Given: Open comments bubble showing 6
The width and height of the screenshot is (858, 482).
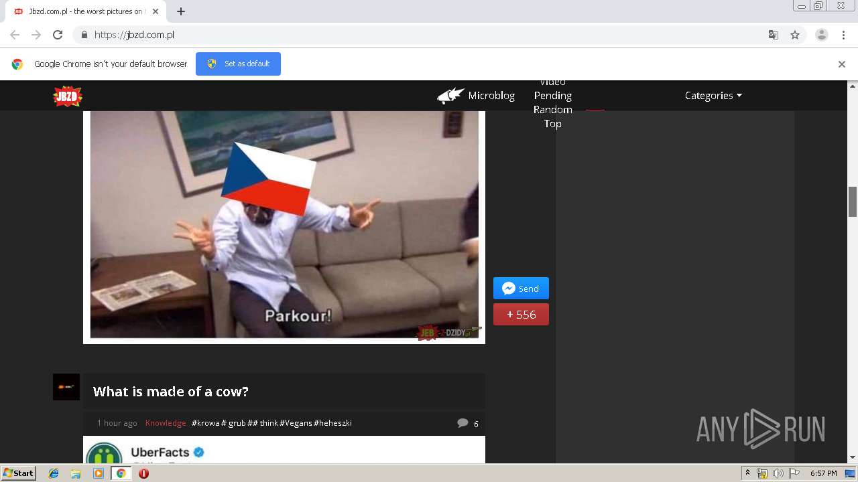Looking at the screenshot, I should [x=467, y=423].
